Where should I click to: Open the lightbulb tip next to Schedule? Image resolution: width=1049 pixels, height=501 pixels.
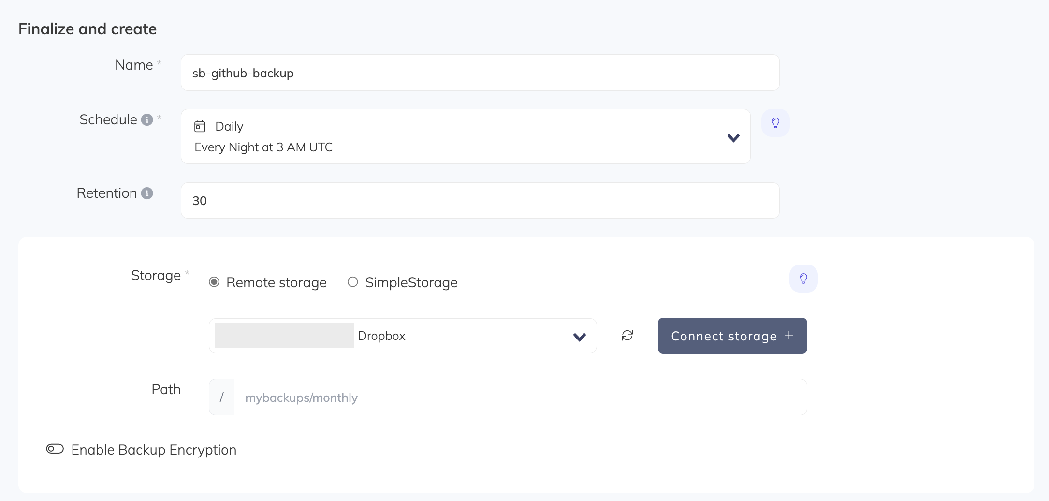click(x=775, y=123)
